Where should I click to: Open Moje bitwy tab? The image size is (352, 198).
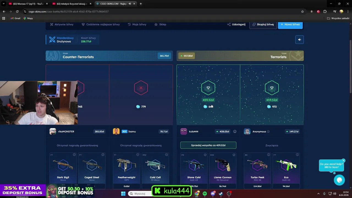137,24
